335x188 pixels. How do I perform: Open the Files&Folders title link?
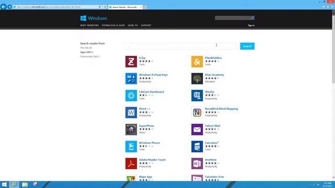213,58
